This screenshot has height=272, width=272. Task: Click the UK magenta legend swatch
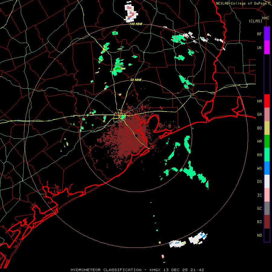click(267, 47)
